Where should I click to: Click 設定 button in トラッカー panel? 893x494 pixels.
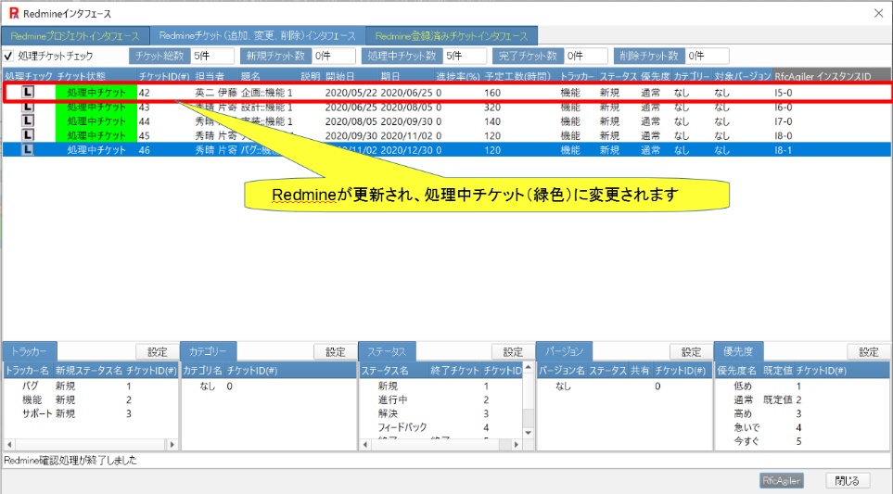(x=158, y=351)
